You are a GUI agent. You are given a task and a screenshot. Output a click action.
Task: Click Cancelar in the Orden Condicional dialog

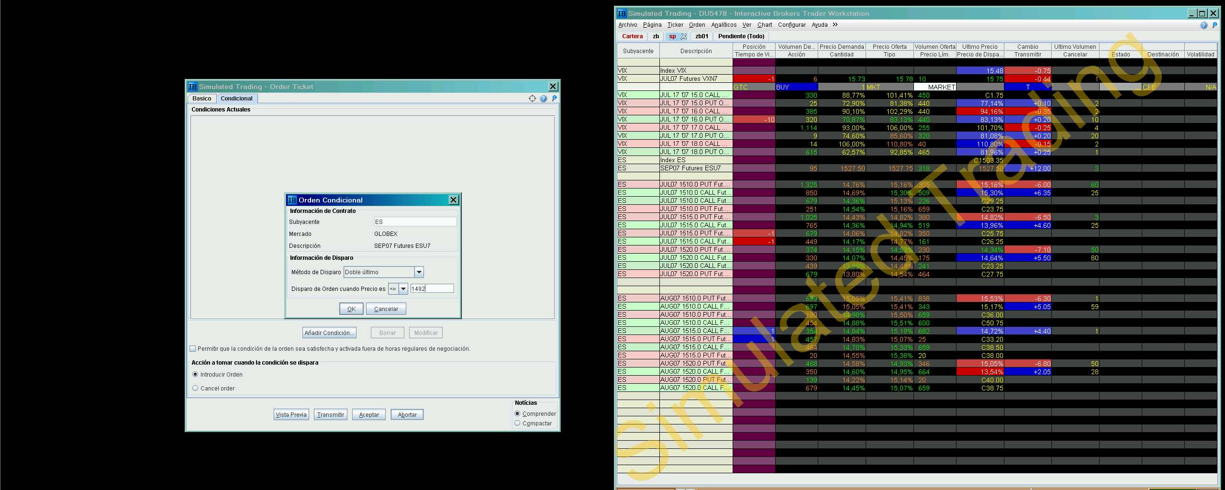click(x=386, y=309)
